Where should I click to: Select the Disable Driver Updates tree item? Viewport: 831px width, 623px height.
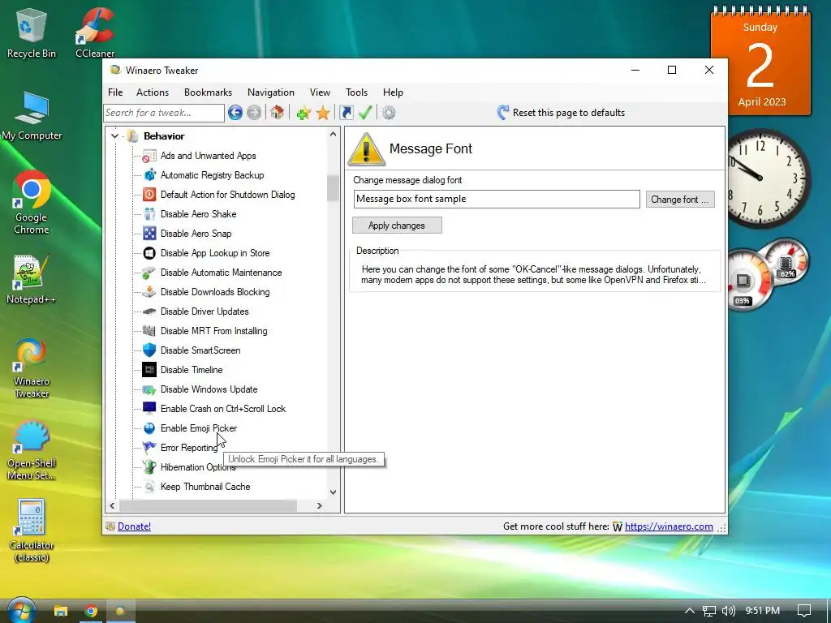click(x=205, y=311)
